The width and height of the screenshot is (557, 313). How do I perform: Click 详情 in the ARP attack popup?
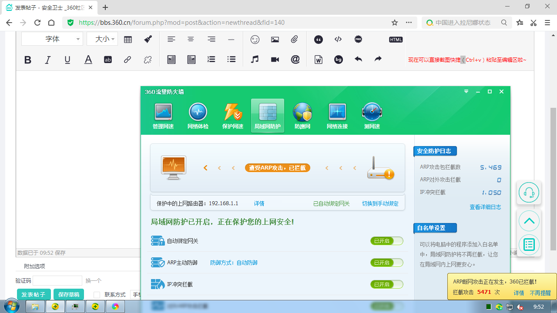coord(519,293)
